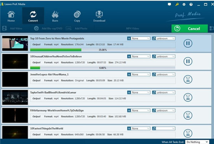Click music note icon in FifthHarmony row

pos(154,110)
